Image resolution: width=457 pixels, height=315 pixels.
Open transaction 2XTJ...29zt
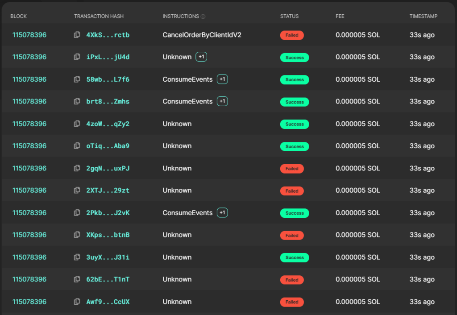tap(108, 191)
